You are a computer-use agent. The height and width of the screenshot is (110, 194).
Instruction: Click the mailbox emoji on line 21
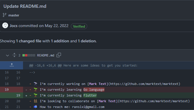coord(35,107)
